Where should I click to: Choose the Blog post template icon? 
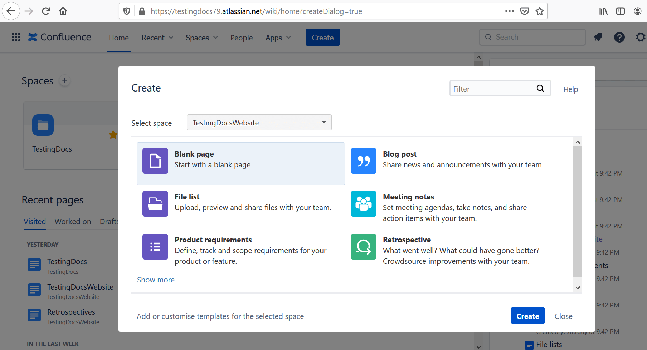tap(363, 161)
